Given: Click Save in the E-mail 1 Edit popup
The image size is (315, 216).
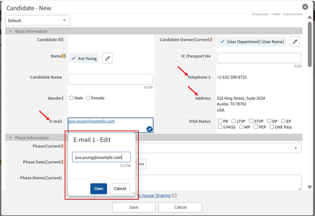Looking at the screenshot, I should tap(99, 189).
